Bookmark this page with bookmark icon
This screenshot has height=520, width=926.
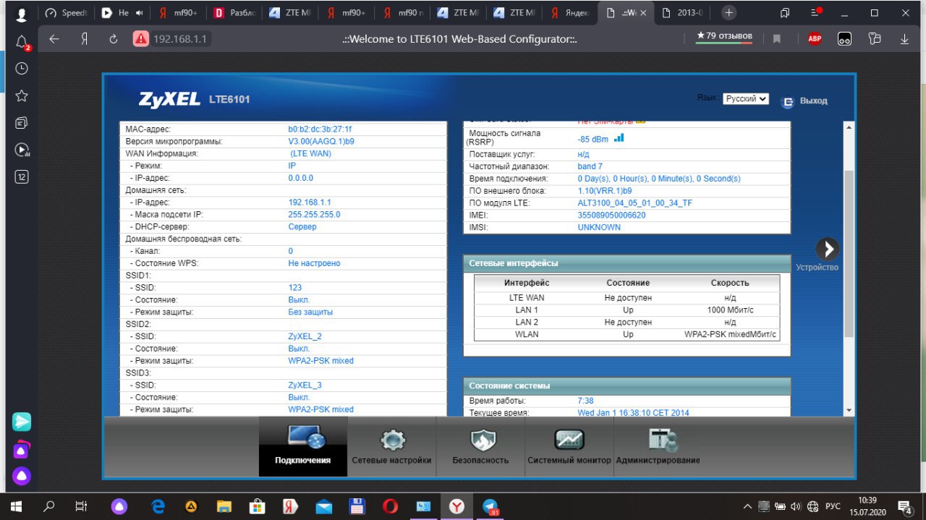pos(777,39)
